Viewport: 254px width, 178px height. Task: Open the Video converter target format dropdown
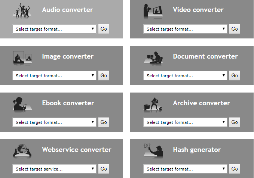[185, 29]
